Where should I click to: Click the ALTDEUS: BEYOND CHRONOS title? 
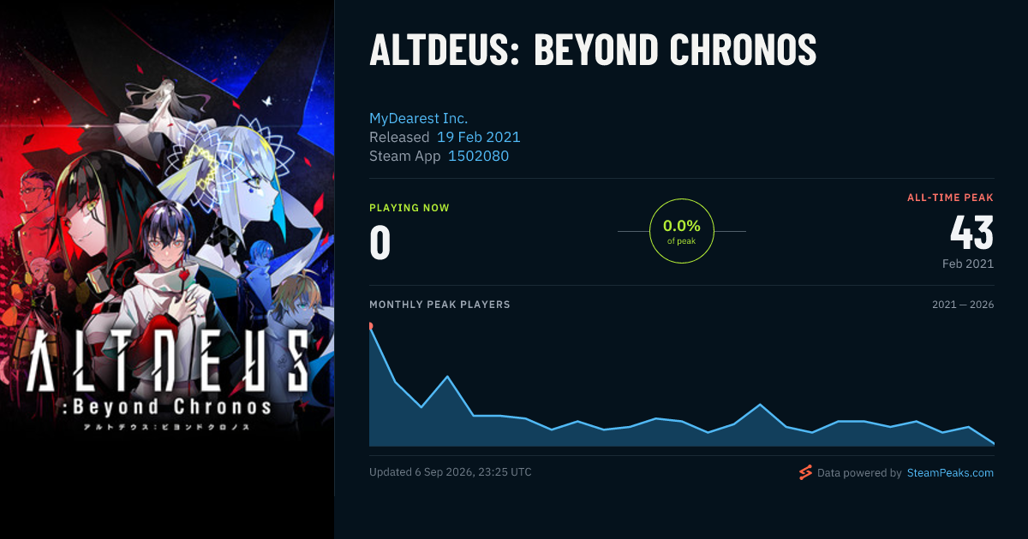(593, 51)
